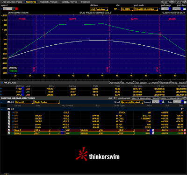Click the wrench icon on XLE row
The image size is (187, 175).
pos(183,109)
